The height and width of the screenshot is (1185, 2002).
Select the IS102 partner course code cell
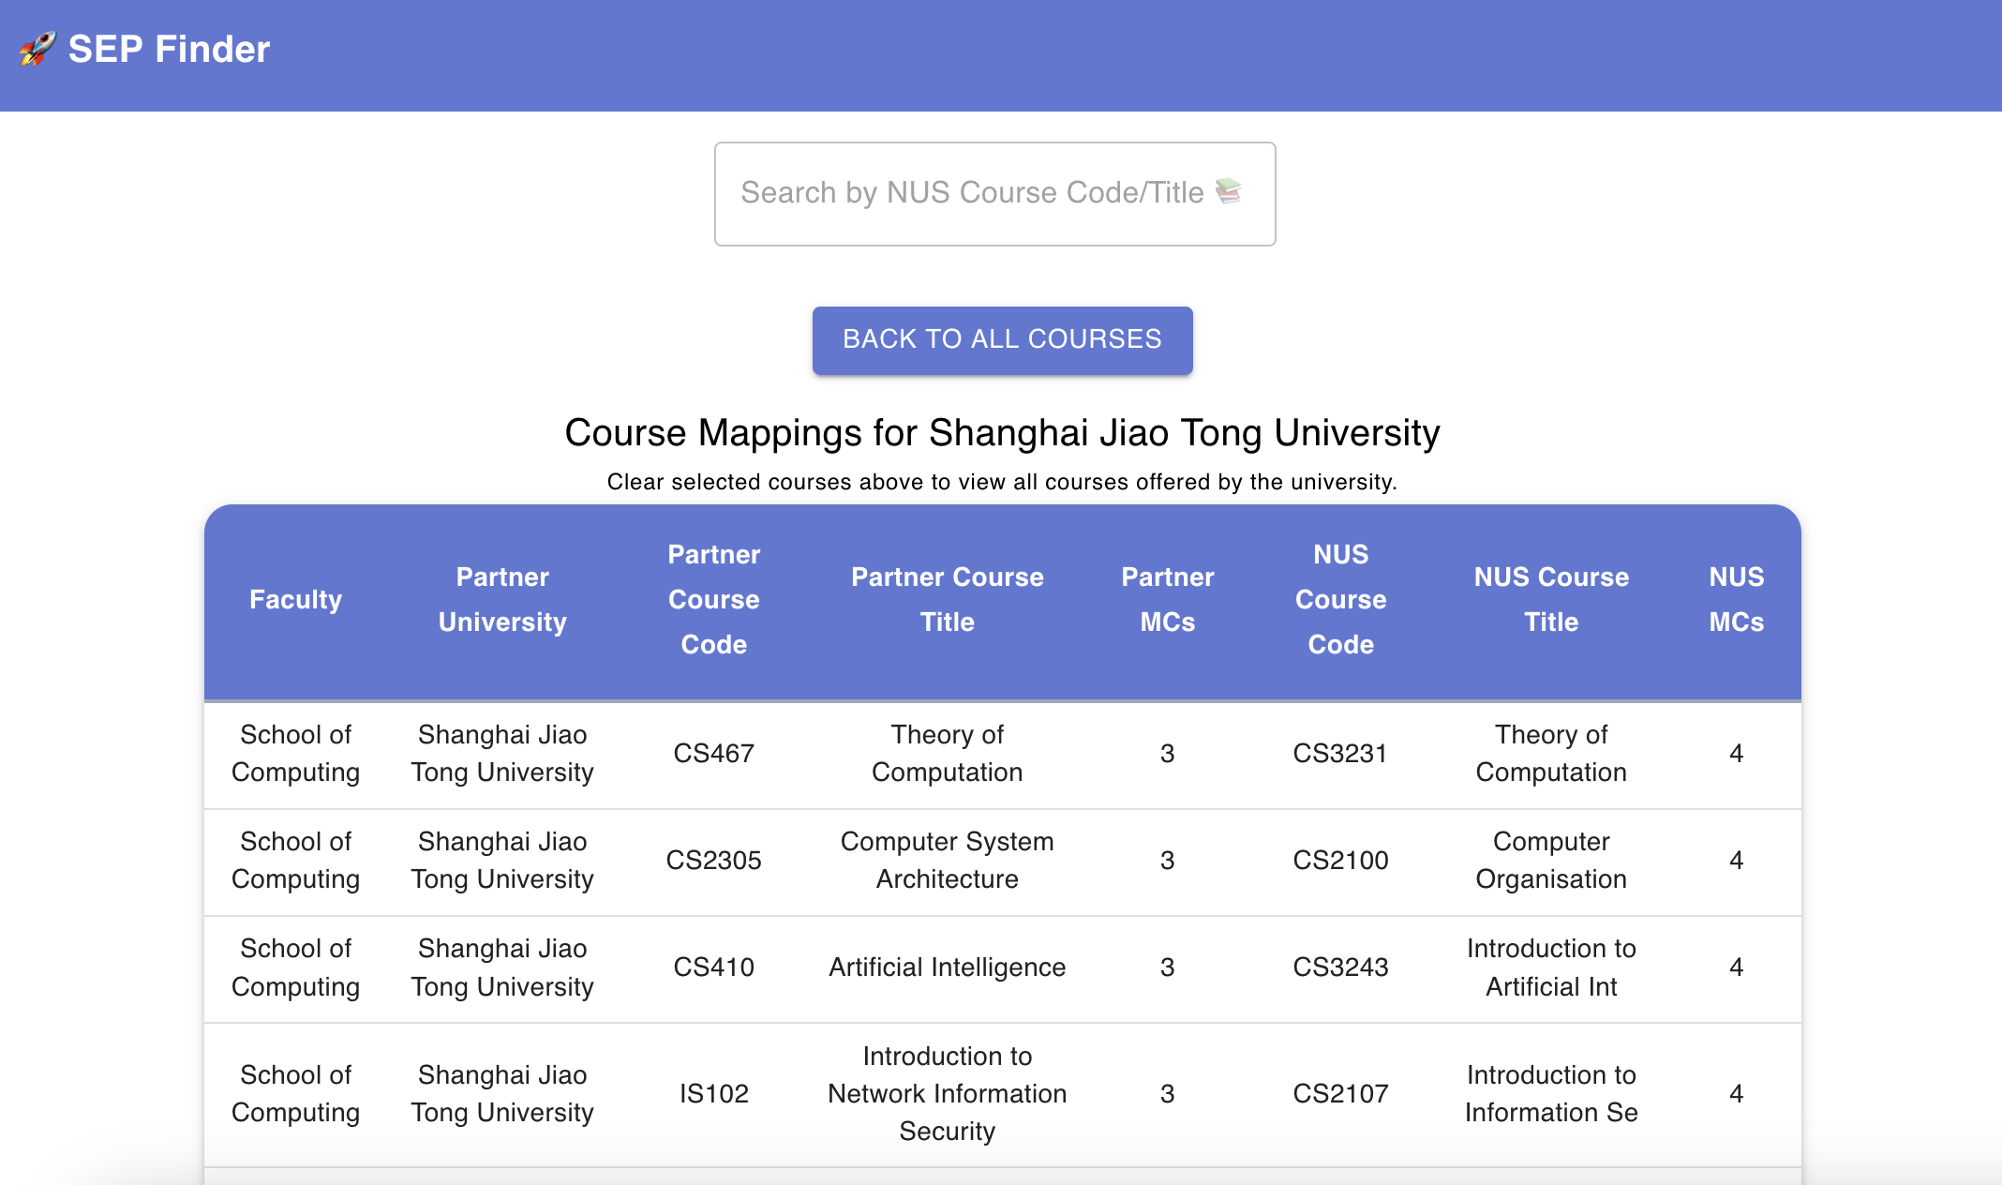(713, 1094)
